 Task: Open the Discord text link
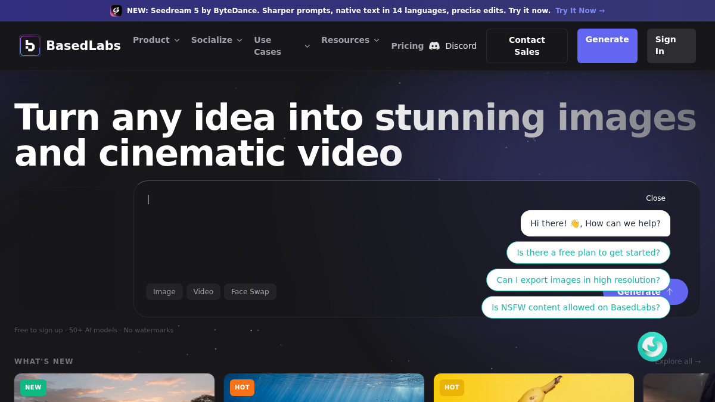461,46
